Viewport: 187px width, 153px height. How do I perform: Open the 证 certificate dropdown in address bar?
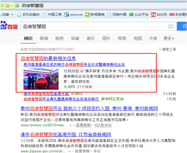[x=9, y=6]
